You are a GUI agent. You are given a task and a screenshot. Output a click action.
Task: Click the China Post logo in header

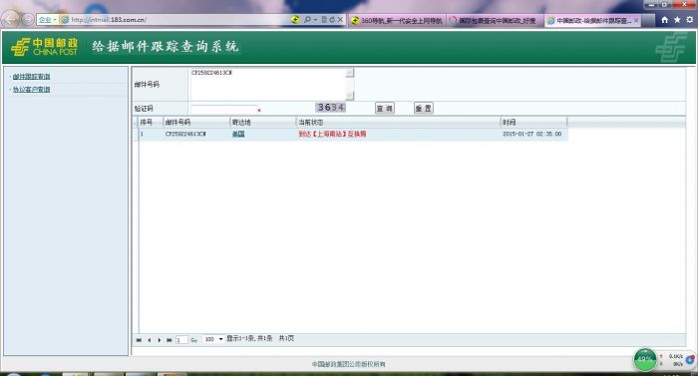click(44, 47)
